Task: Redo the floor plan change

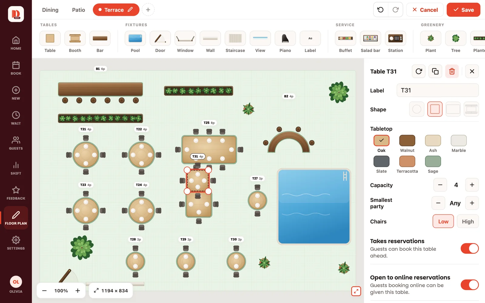Action: coord(396,10)
